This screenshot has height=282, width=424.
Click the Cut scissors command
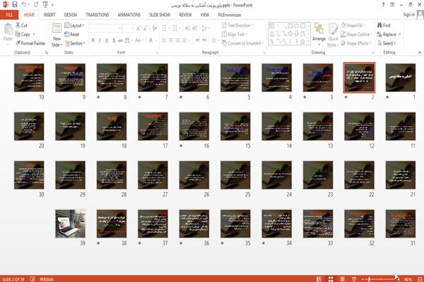21,25
